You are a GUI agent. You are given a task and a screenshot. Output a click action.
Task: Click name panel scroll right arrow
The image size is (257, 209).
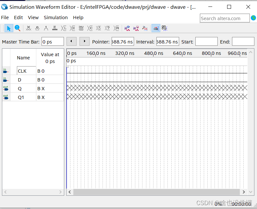pyautogui.click(x=60, y=192)
